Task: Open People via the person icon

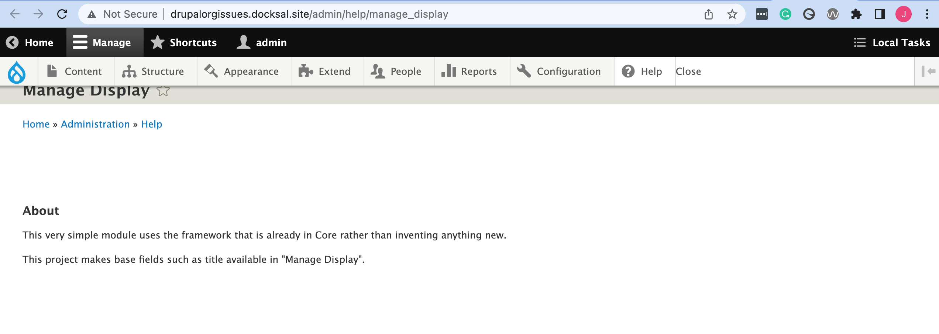Action: 378,71
